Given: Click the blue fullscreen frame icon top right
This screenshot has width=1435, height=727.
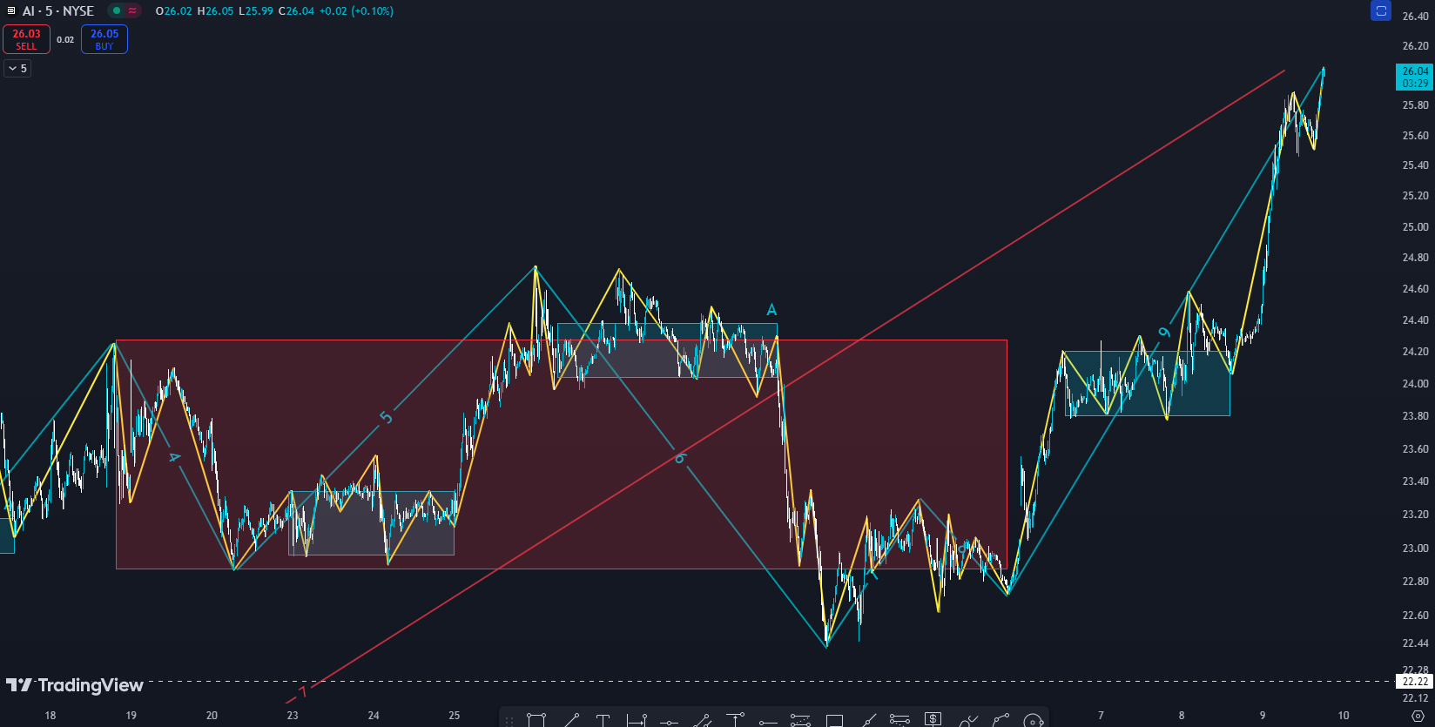Looking at the screenshot, I should [x=1380, y=11].
